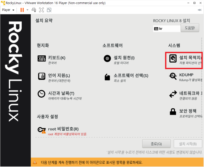Open 설치 목적지 installation destination
The image size is (204, 167).
tap(191, 57)
